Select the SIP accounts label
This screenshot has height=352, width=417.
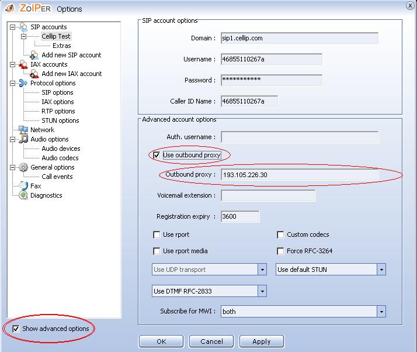tap(48, 27)
